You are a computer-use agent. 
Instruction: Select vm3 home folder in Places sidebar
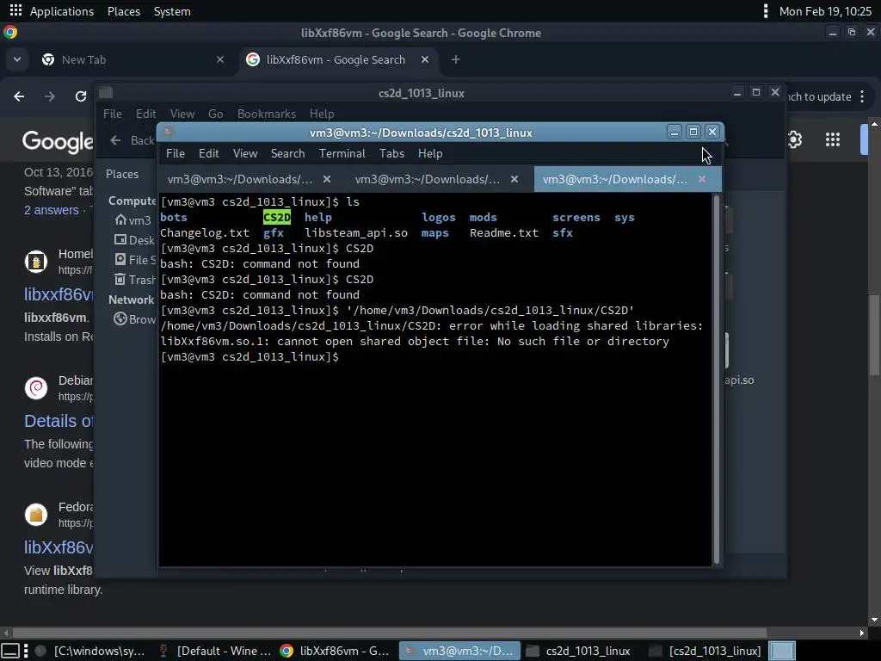click(132, 220)
